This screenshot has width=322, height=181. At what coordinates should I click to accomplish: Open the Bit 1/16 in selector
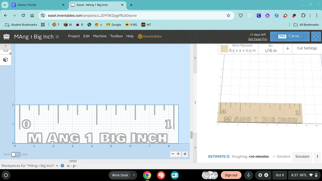pos(270,49)
